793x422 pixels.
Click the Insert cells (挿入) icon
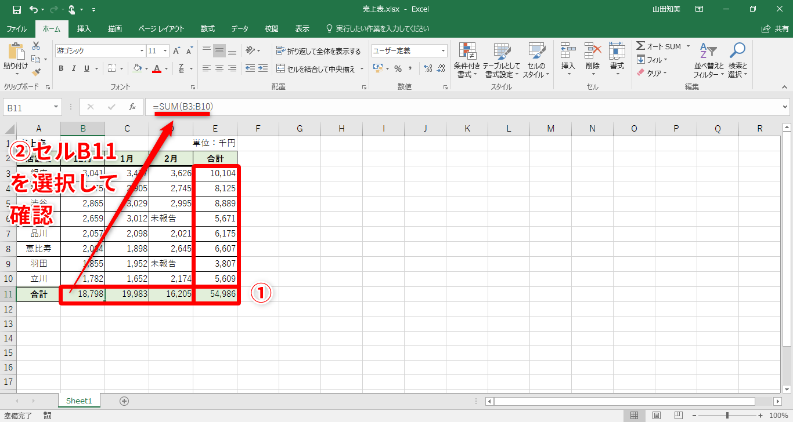[568, 51]
